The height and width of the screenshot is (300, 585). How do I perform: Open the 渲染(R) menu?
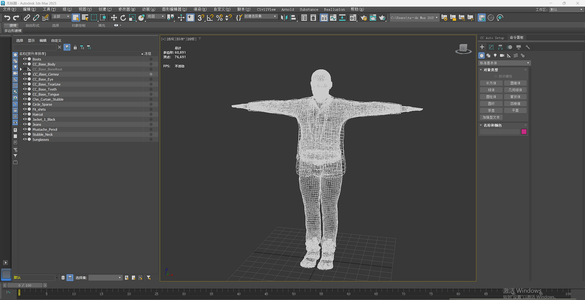pos(200,9)
